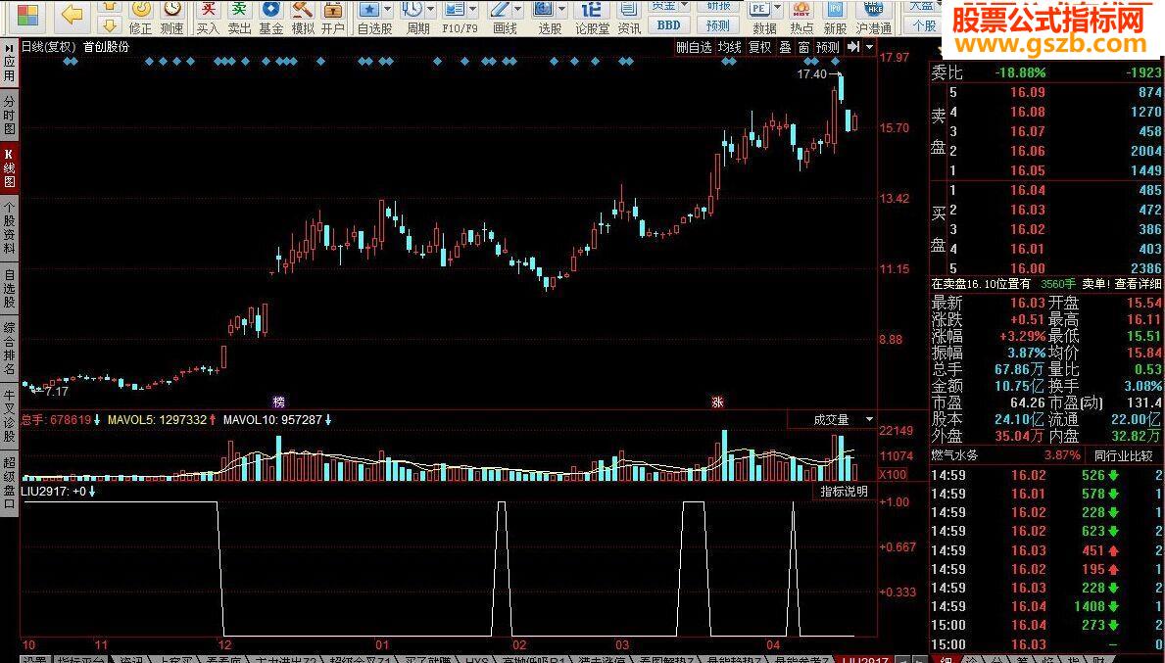Open the 选股 stock screener icon
The width and height of the screenshot is (1165, 663).
[x=544, y=10]
